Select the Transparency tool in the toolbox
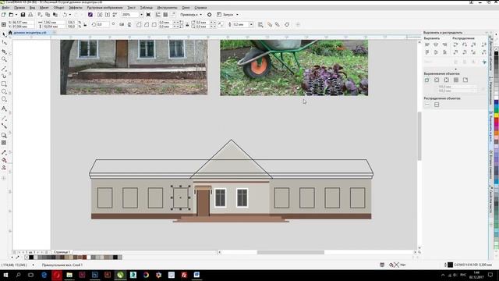 4,143
